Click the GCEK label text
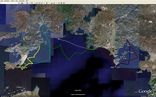156x97 pixels. pyautogui.click(x=122, y=39)
